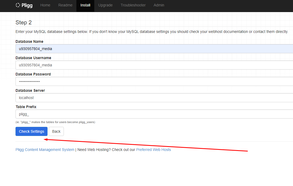Click the Check Settings button
This screenshot has width=293, height=186.
(31, 131)
